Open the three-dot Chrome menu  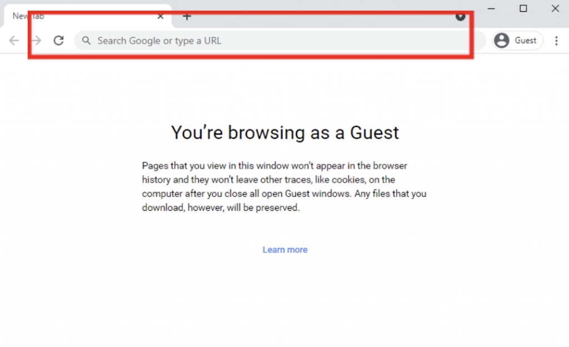coord(556,41)
